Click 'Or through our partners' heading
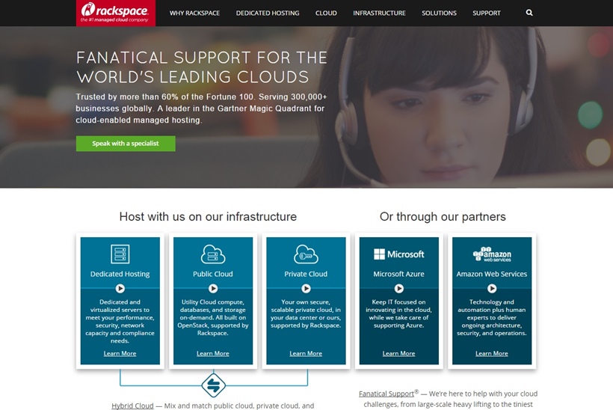This screenshot has height=410, width=613. (443, 216)
